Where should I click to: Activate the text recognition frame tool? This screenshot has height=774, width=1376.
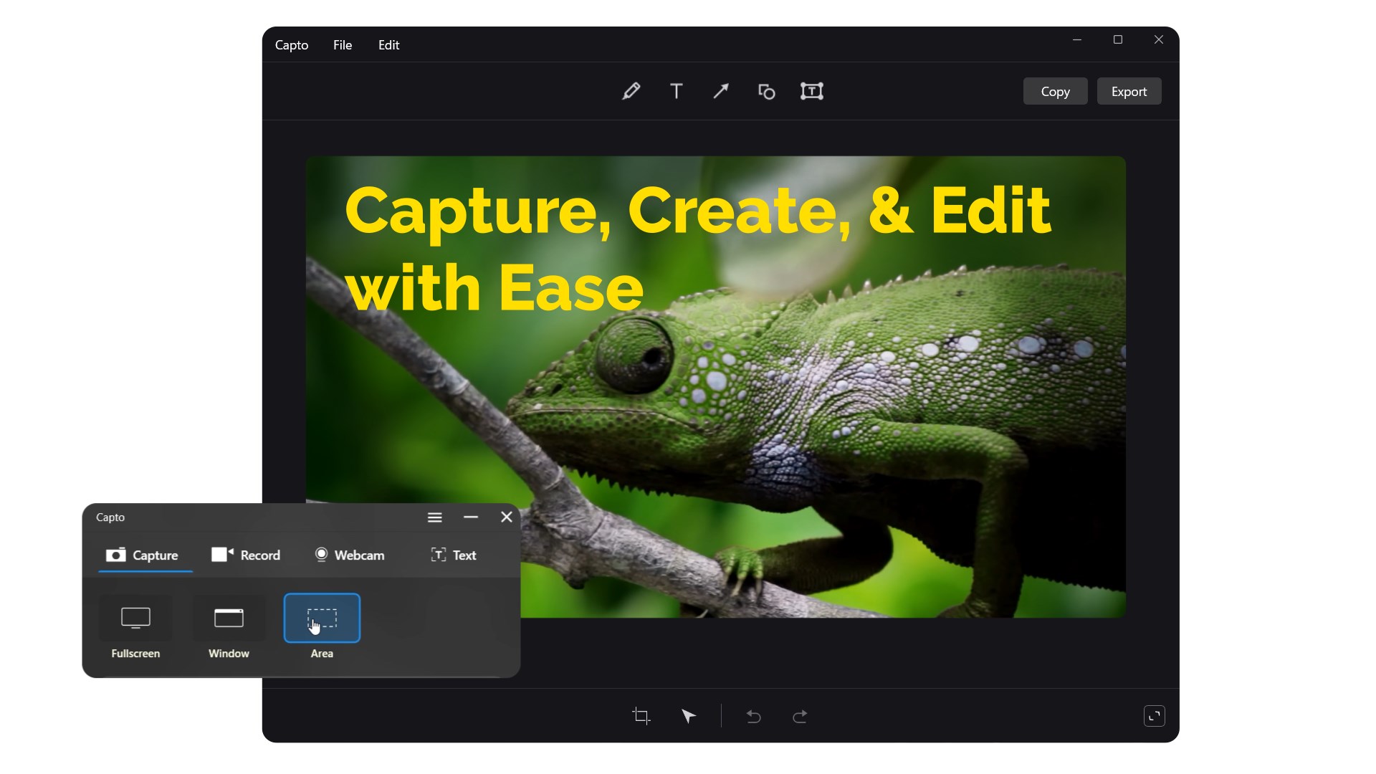point(811,91)
